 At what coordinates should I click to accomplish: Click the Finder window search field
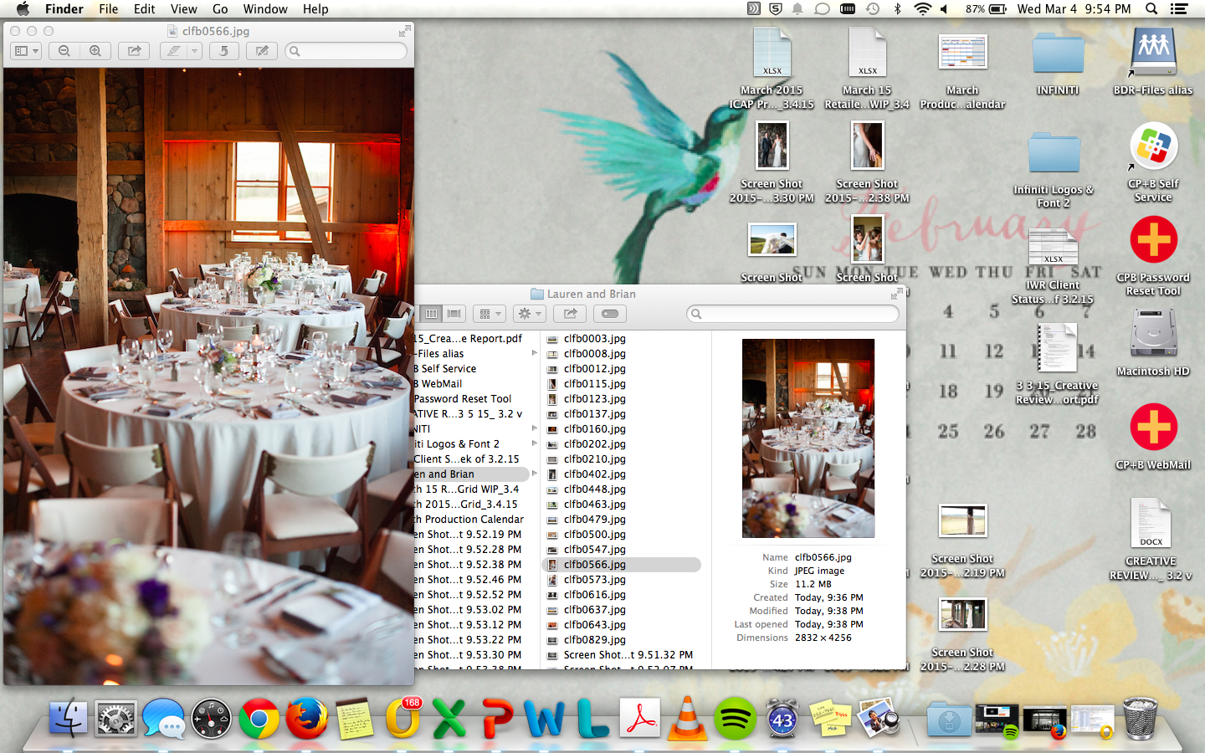pos(793,314)
